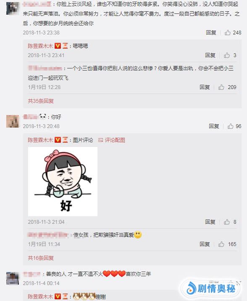Open avatar of the 你好 commenter
Viewport: 247px width, 301px height.
pyautogui.click(x=13, y=121)
